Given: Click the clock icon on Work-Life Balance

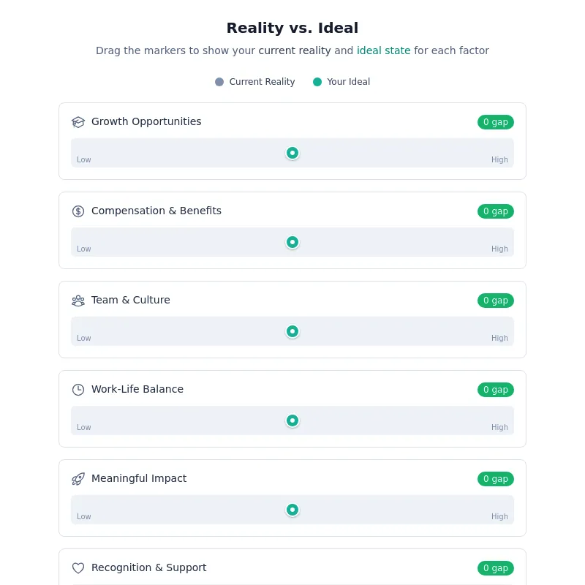Looking at the screenshot, I should click(x=78, y=390).
